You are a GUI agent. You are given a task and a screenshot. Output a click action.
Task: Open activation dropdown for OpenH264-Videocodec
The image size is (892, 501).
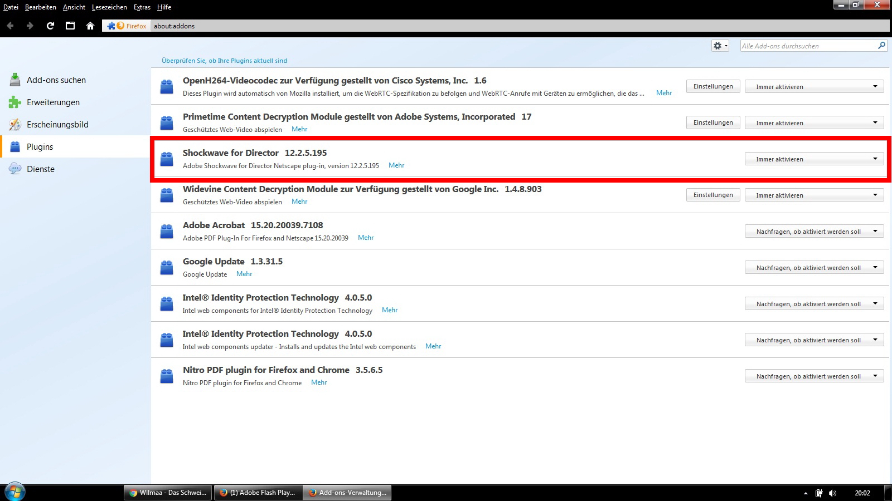click(814, 86)
